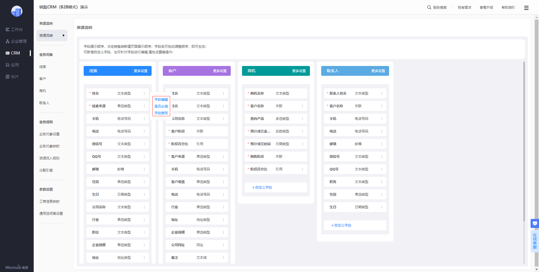Click the 服务搜索 search icon

(x=429, y=7)
